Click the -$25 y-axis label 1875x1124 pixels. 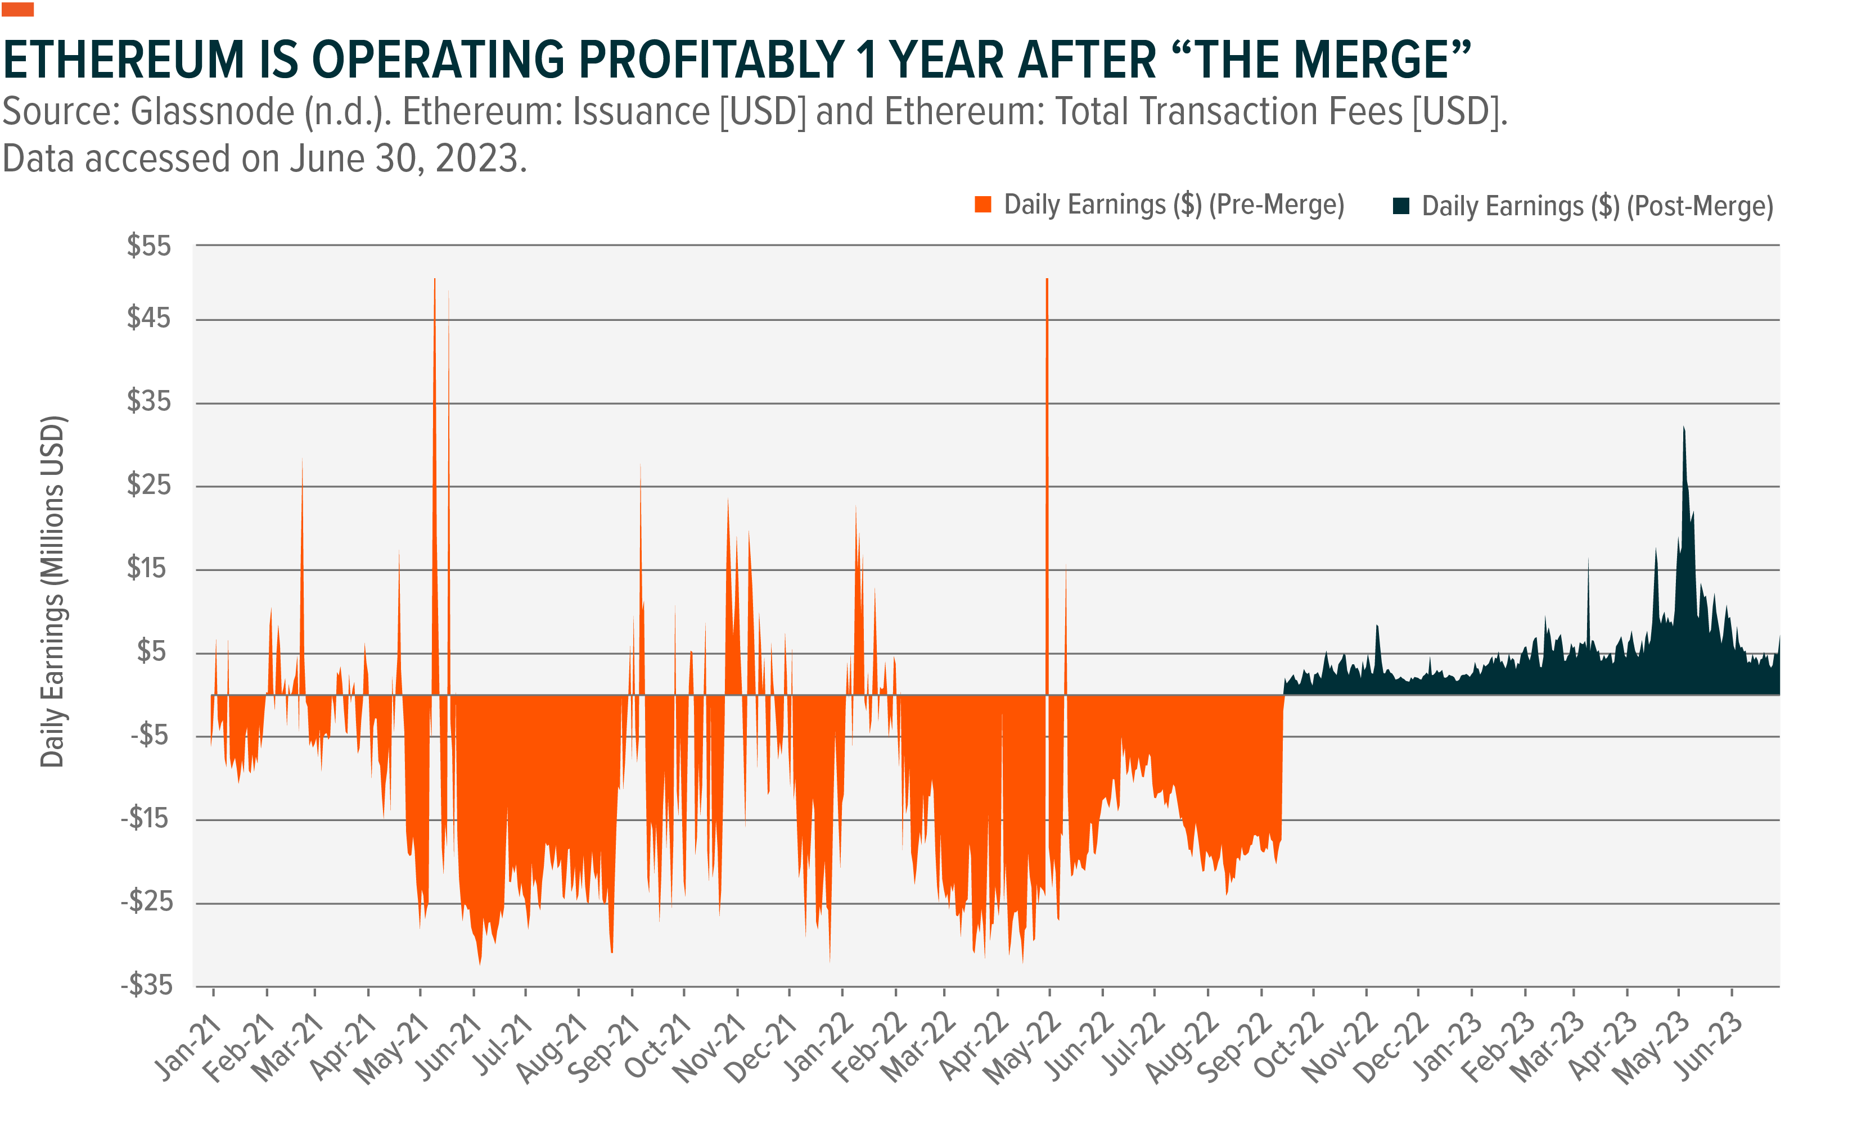[146, 900]
